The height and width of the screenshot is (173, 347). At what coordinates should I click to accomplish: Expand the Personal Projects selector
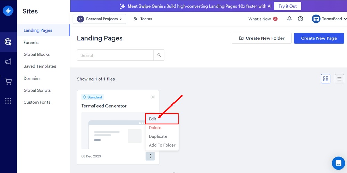99,19
